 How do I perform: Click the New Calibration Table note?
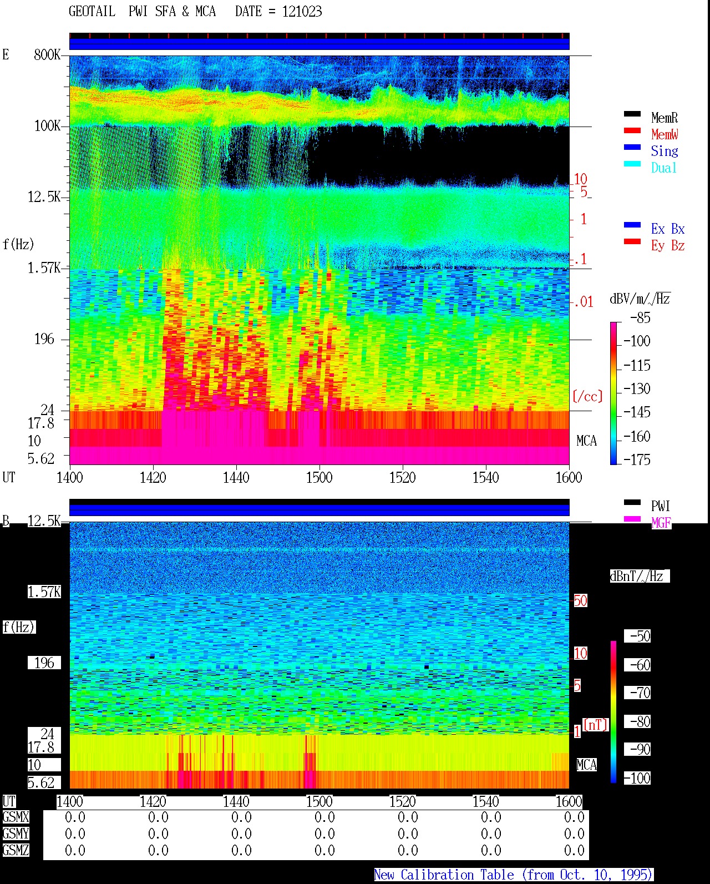[x=514, y=875]
